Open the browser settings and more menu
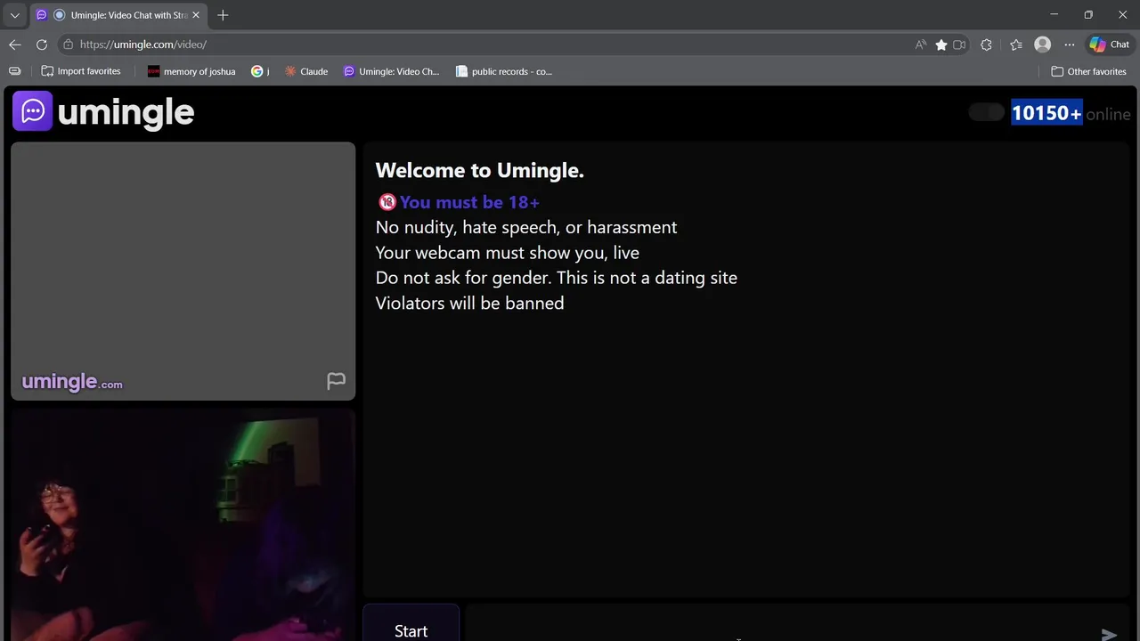 pyautogui.click(x=1069, y=45)
